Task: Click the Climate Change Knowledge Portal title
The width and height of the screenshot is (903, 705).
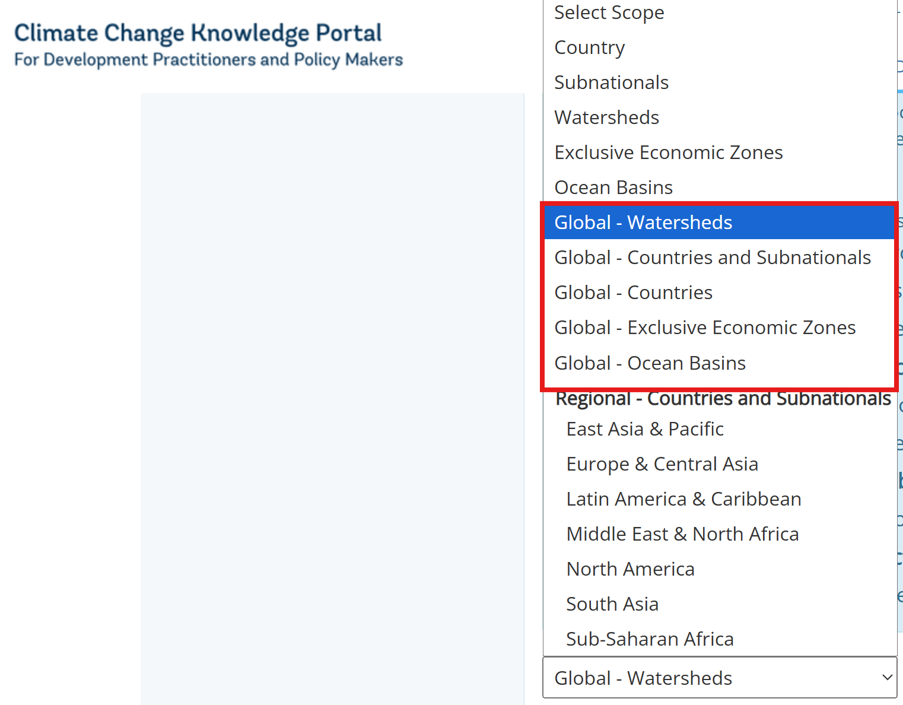Action: [198, 33]
